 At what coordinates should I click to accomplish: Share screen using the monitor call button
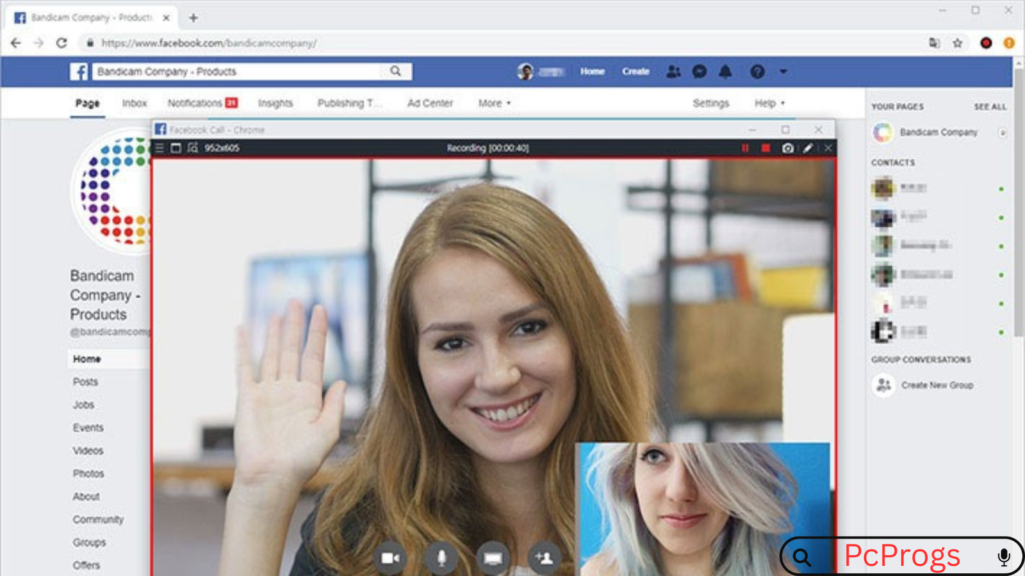[493, 558]
